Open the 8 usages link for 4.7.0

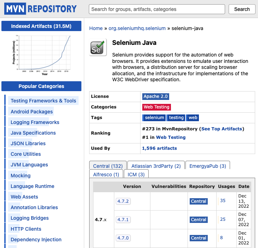tap(222, 238)
